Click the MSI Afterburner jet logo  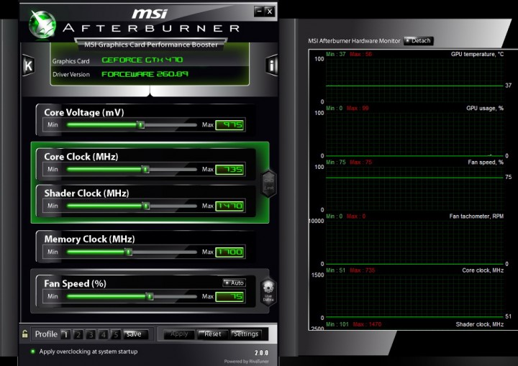click(42, 24)
